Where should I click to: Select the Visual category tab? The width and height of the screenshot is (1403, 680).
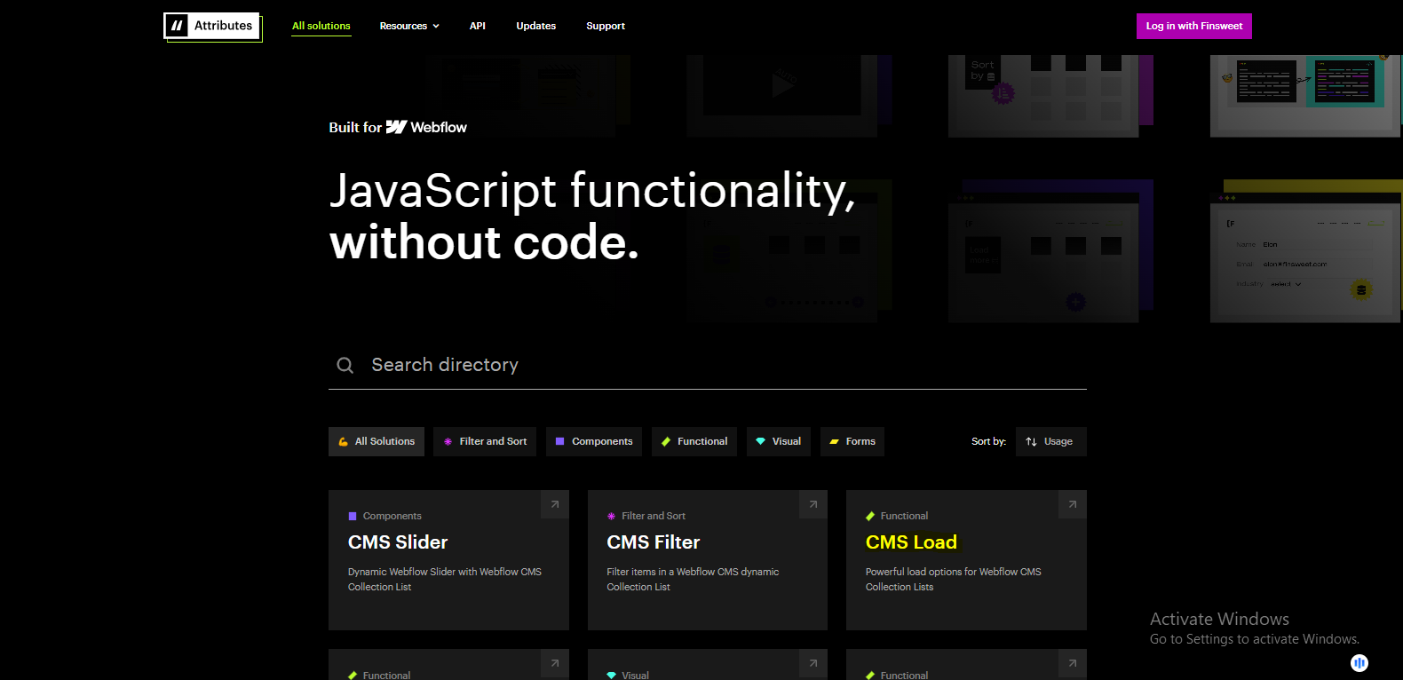pos(779,441)
